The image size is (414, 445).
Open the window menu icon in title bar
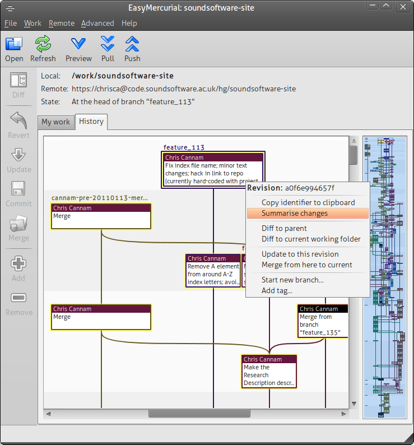(x=10, y=8)
